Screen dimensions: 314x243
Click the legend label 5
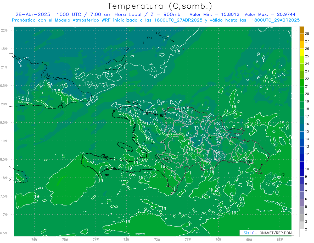pyautogui.click(x=306, y=207)
